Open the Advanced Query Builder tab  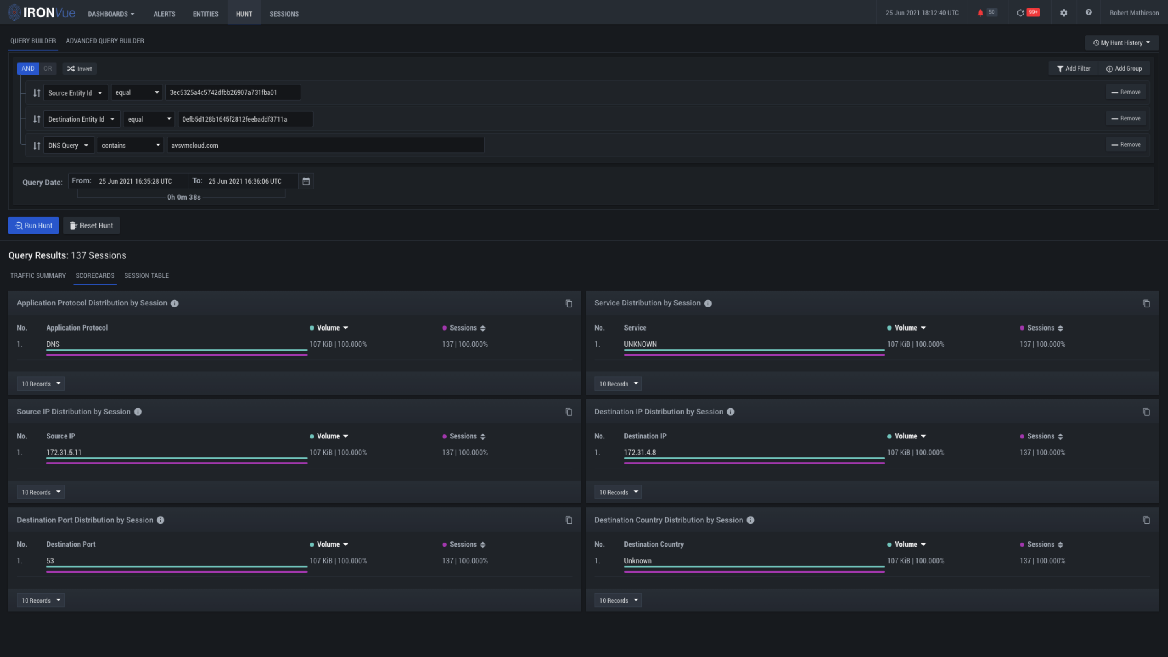pos(105,41)
